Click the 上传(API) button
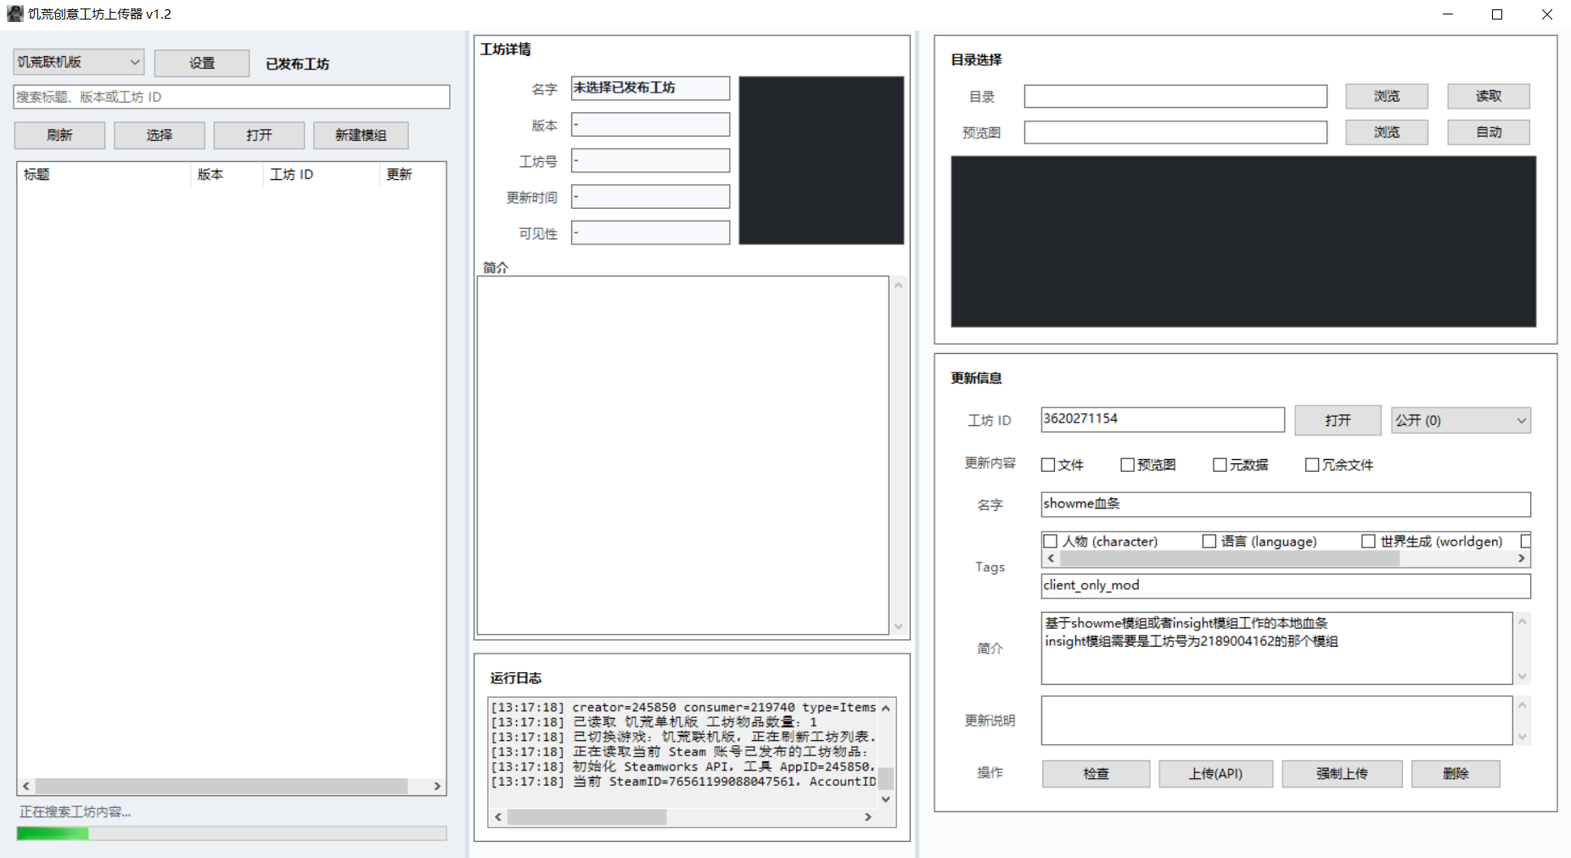The height and width of the screenshot is (858, 1571). (1215, 773)
